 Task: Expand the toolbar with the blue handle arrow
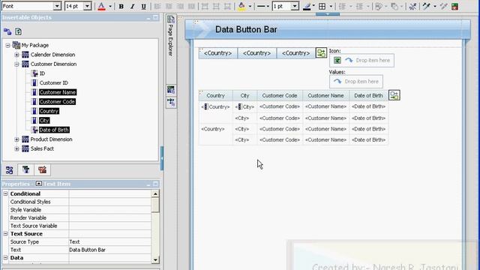click(x=328, y=14)
